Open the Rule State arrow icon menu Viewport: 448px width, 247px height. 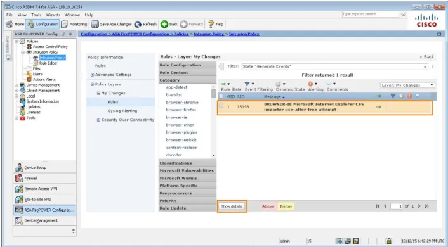tap(225, 84)
